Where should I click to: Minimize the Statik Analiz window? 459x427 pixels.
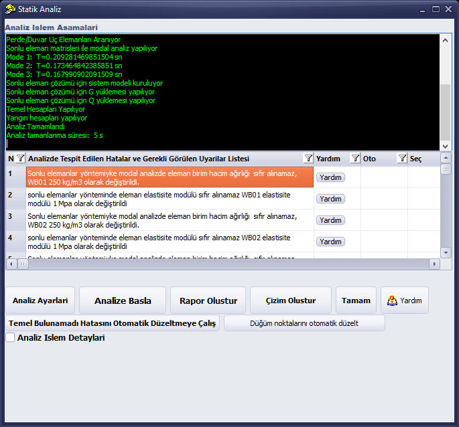[422, 10]
